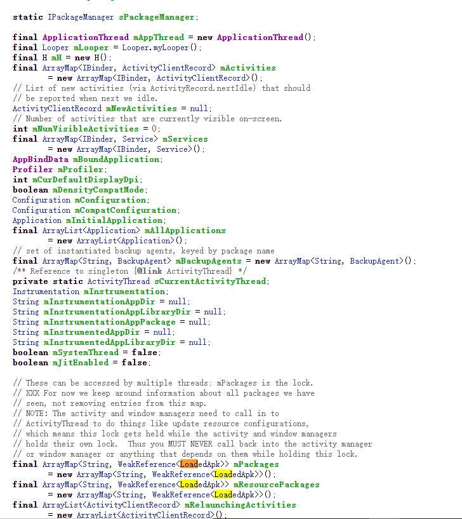The image size is (462, 519).
Task: Click mDensityCompatMode boolean field
Action: point(98,190)
